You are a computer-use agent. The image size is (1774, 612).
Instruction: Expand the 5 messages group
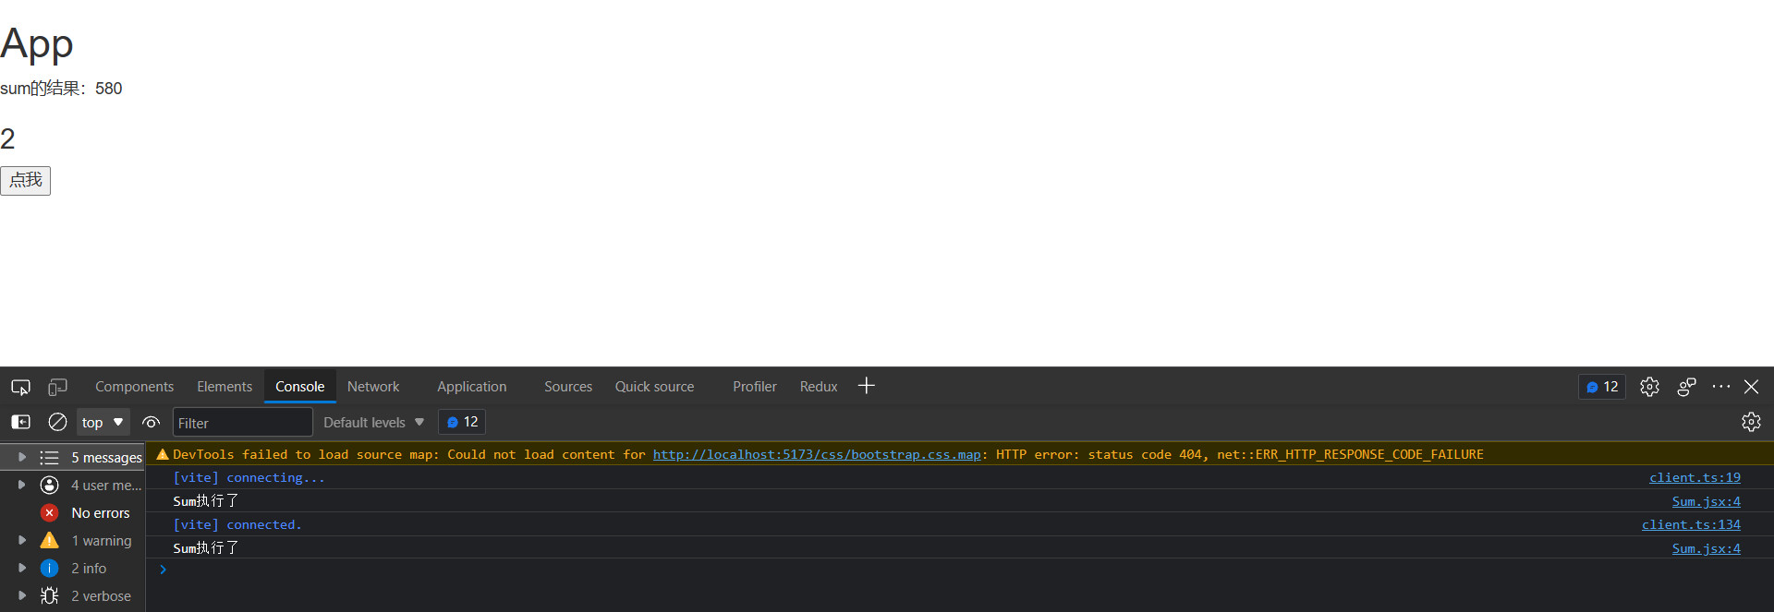(x=22, y=457)
